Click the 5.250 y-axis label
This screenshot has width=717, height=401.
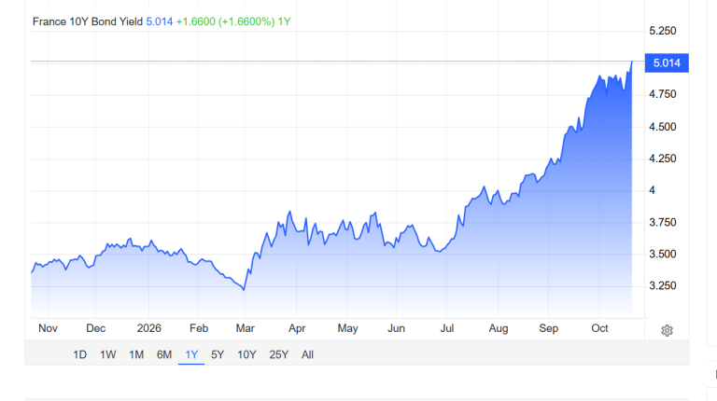click(x=663, y=31)
